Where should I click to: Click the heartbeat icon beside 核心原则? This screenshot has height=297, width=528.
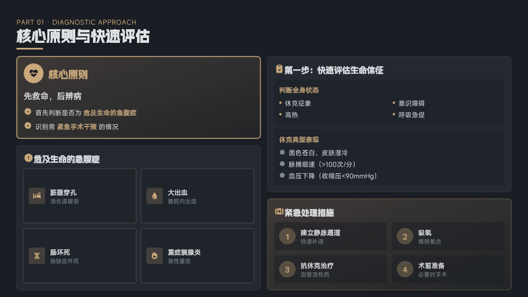click(34, 73)
